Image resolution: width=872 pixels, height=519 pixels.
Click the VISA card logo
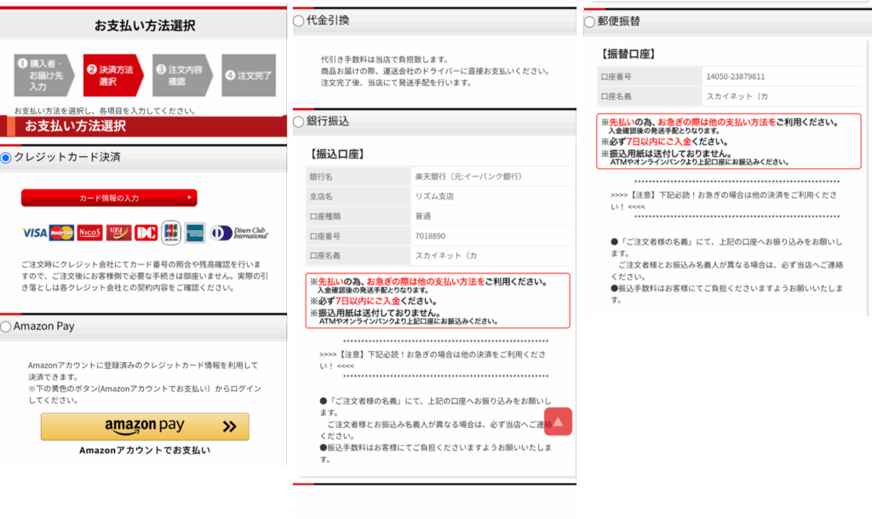pyautogui.click(x=34, y=233)
